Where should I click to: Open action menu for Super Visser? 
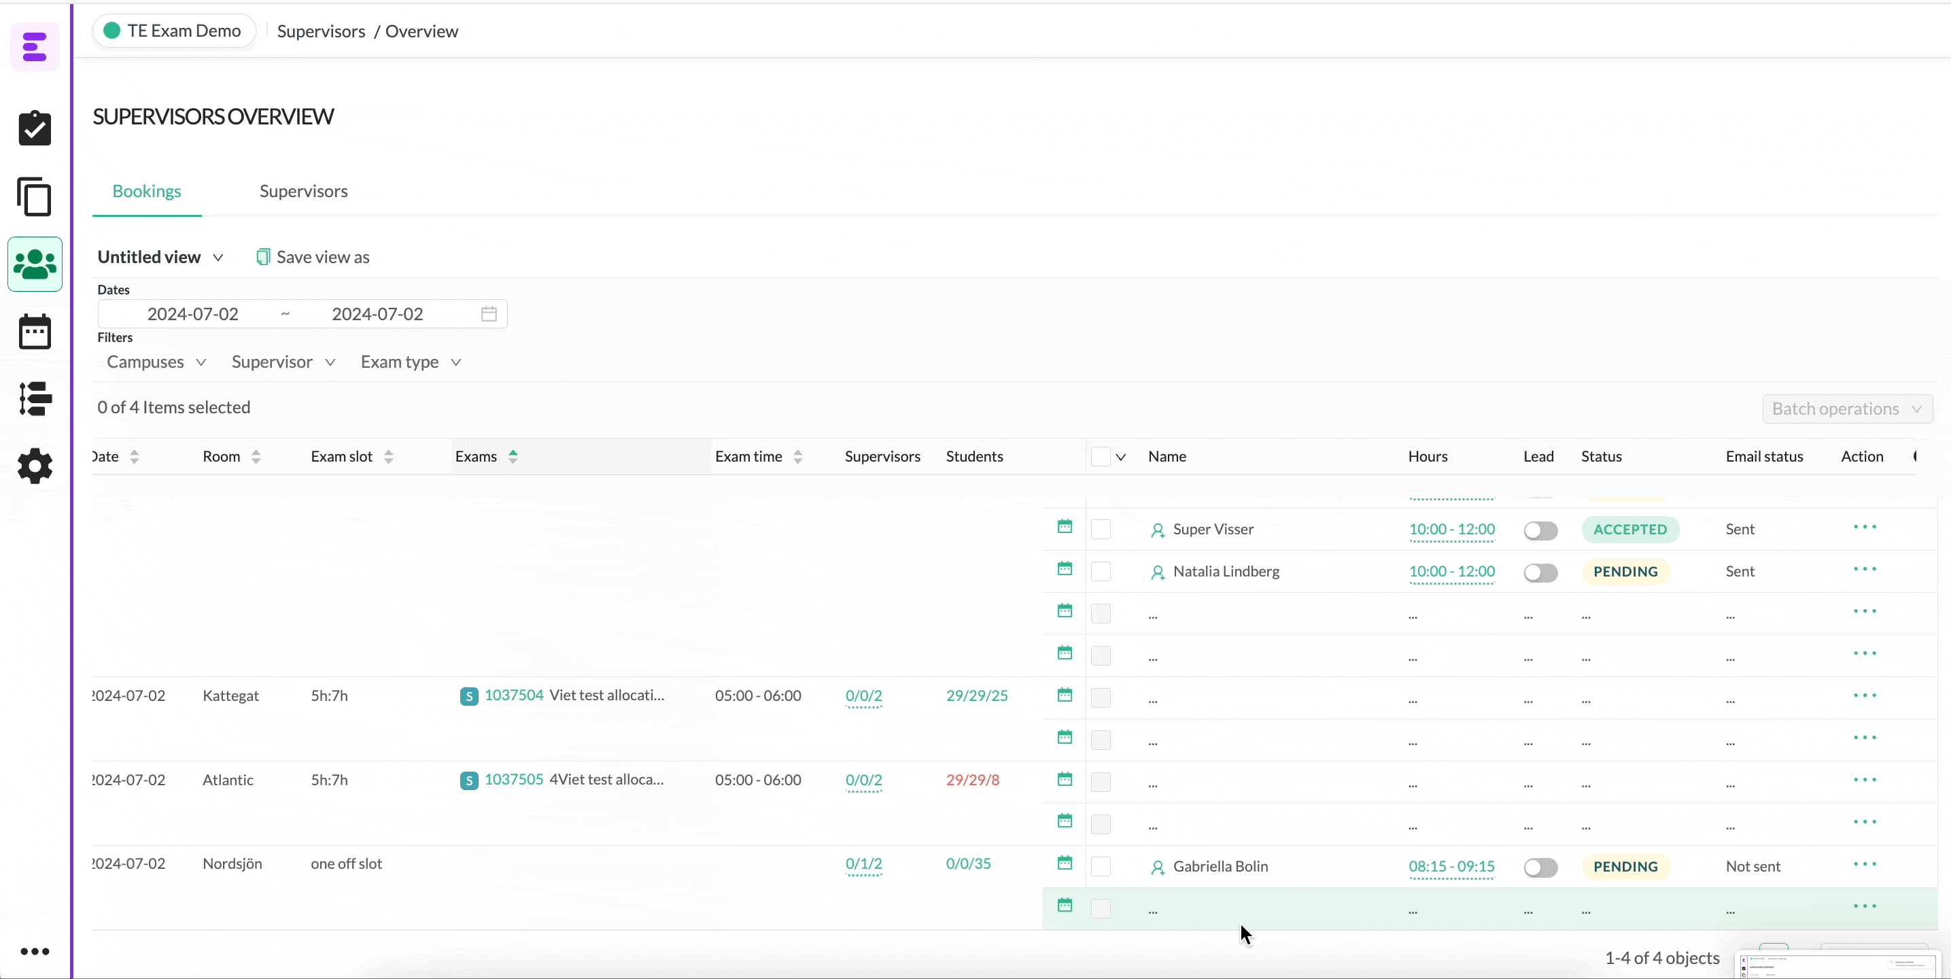coord(1865,527)
